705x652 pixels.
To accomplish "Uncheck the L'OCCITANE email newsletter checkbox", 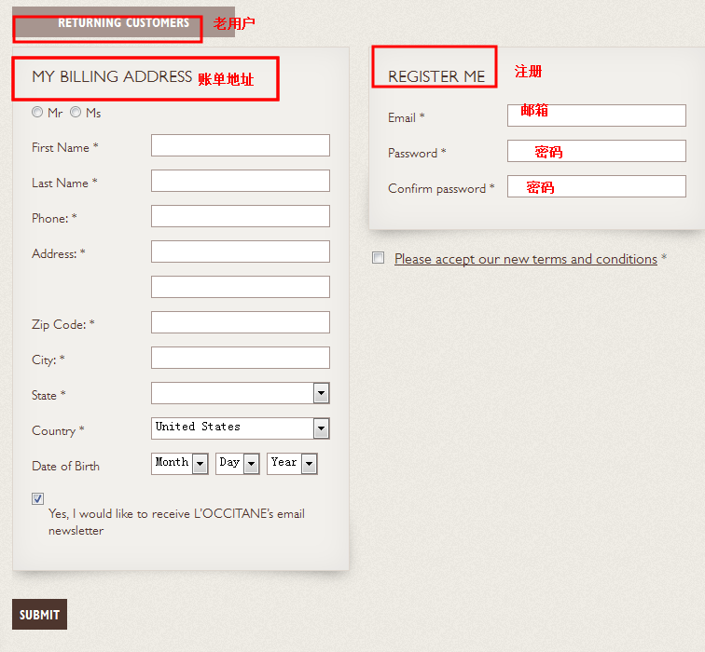I will click(x=37, y=498).
